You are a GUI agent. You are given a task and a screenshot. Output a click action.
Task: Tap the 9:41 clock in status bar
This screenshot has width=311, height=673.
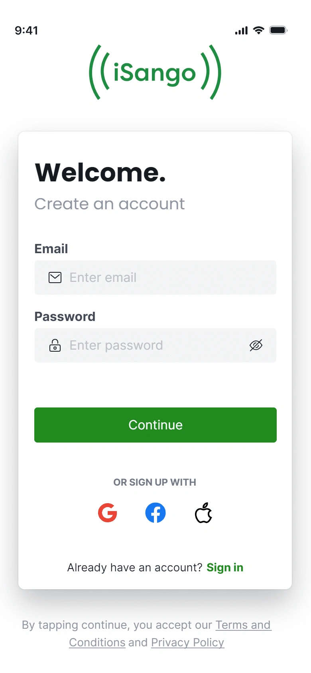coord(26,30)
